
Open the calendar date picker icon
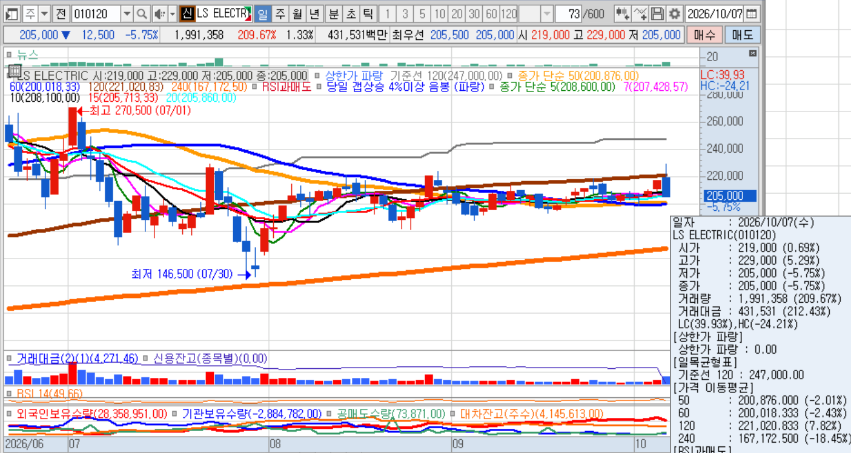coord(751,13)
